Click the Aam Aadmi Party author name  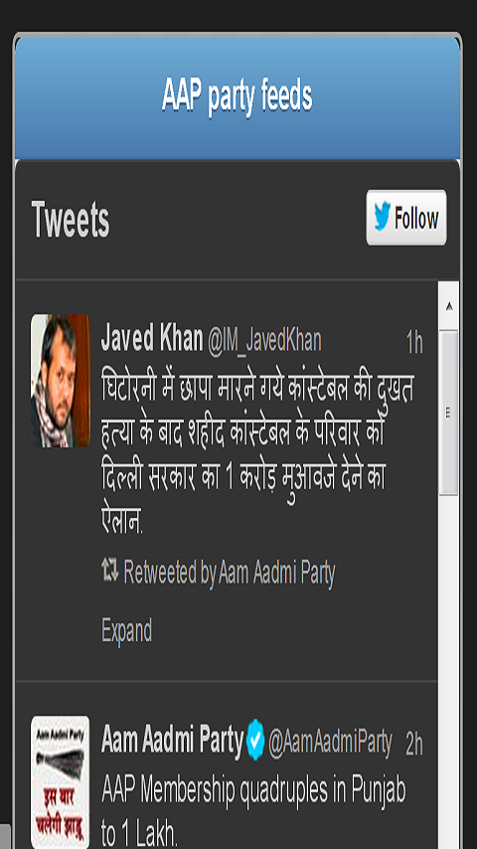click(172, 741)
